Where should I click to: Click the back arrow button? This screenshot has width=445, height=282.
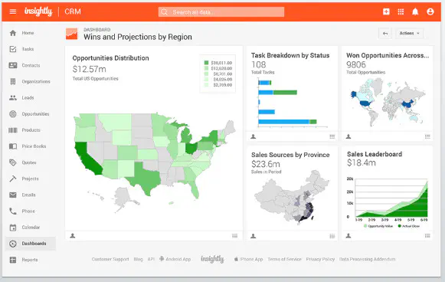point(385,34)
